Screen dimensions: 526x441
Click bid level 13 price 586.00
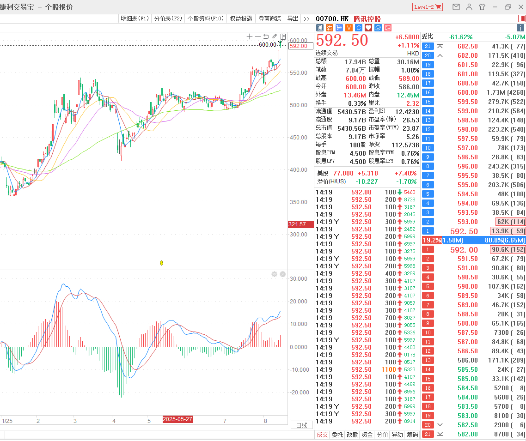coord(468,361)
